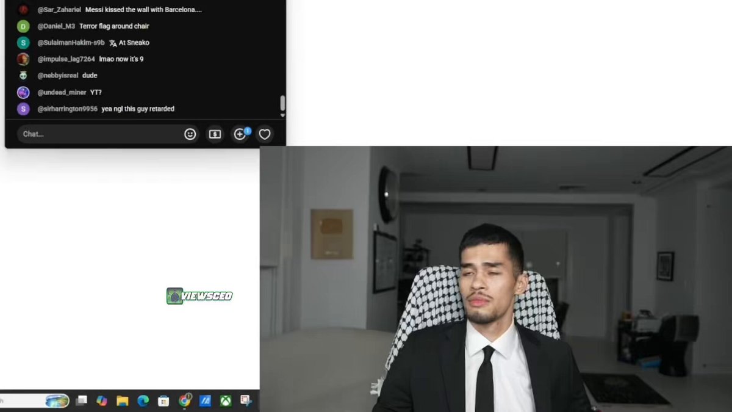Open Microsoft Edge from the taskbar

143,401
